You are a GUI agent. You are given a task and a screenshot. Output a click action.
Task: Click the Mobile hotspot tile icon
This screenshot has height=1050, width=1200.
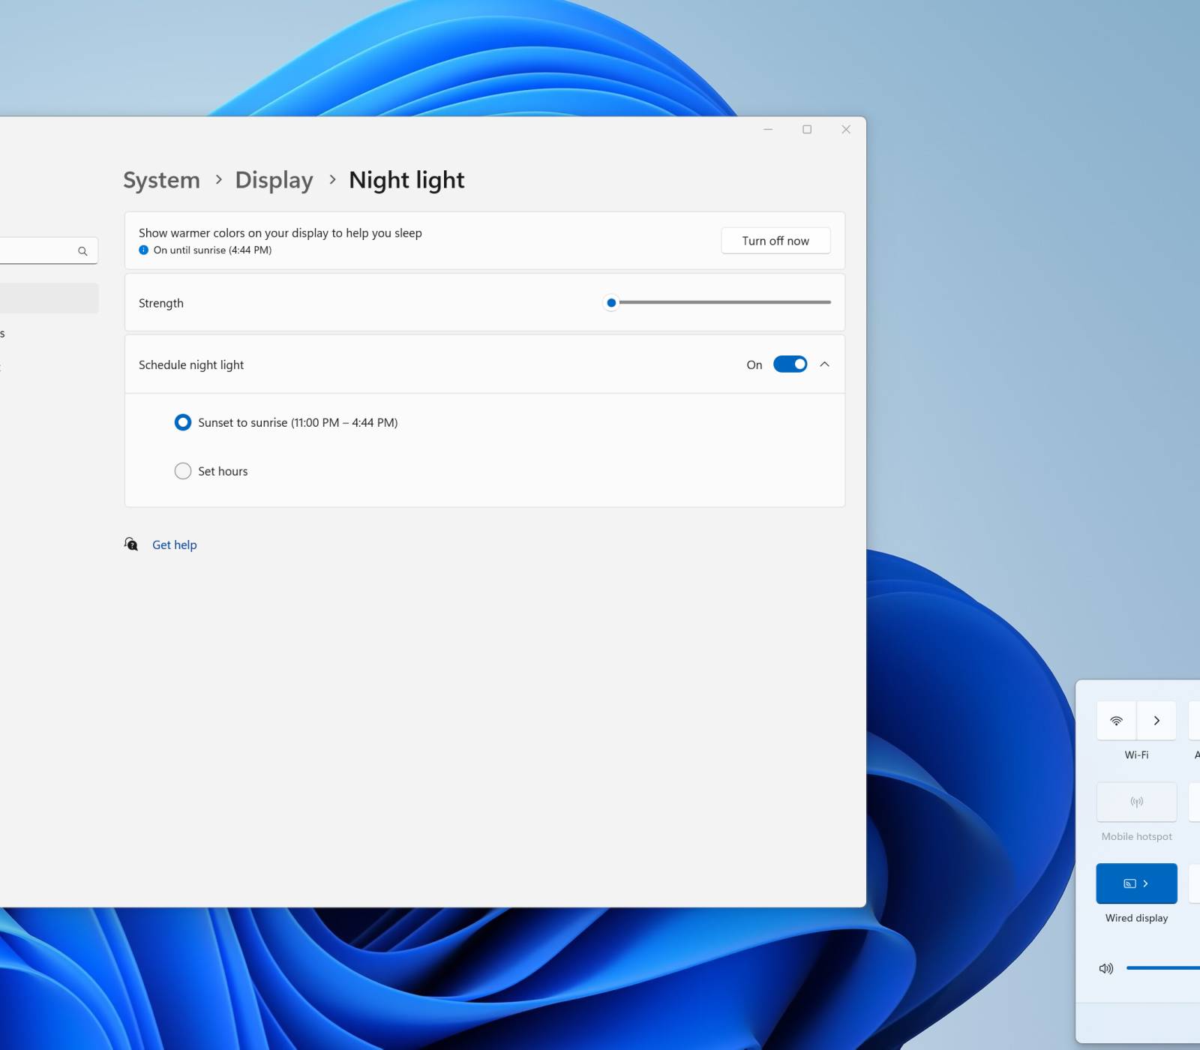pyautogui.click(x=1136, y=802)
